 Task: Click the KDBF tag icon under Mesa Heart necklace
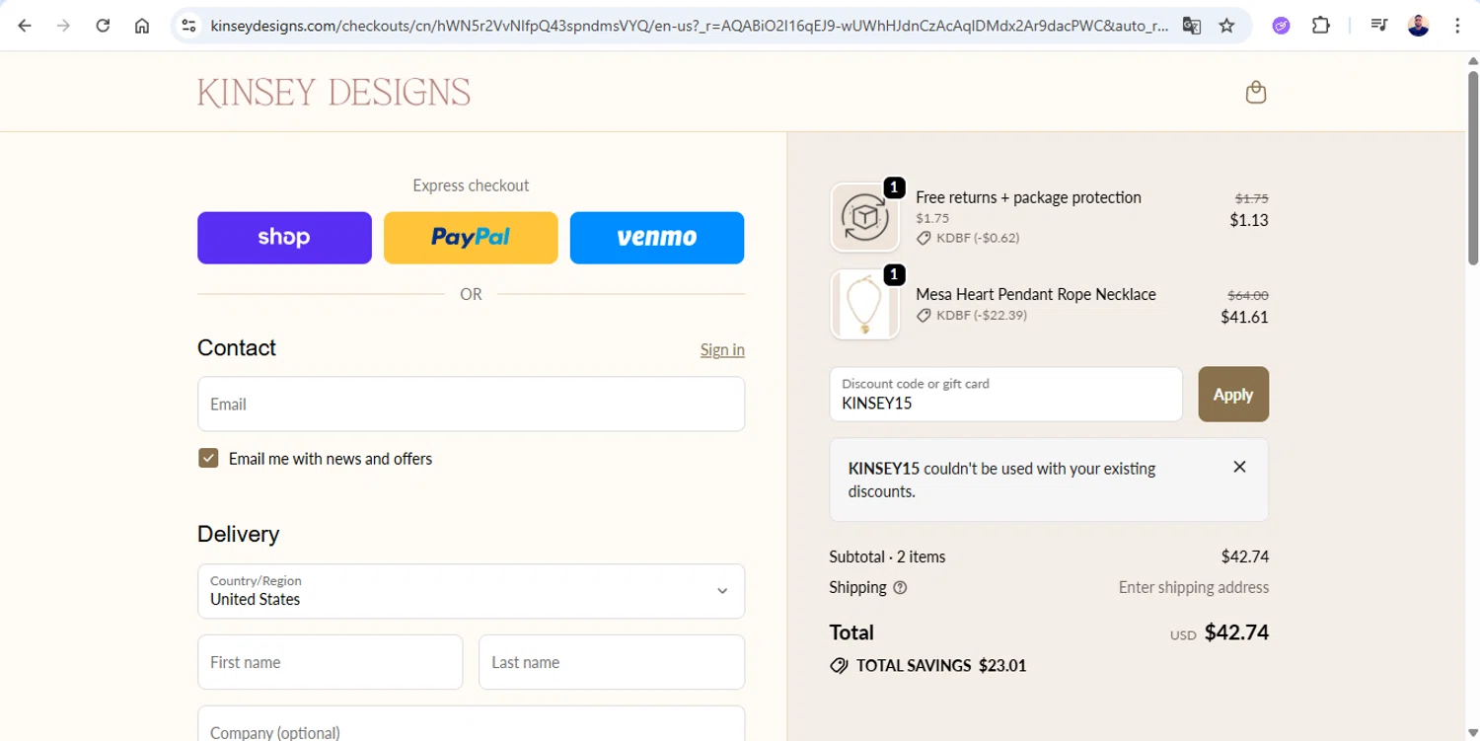[924, 316]
